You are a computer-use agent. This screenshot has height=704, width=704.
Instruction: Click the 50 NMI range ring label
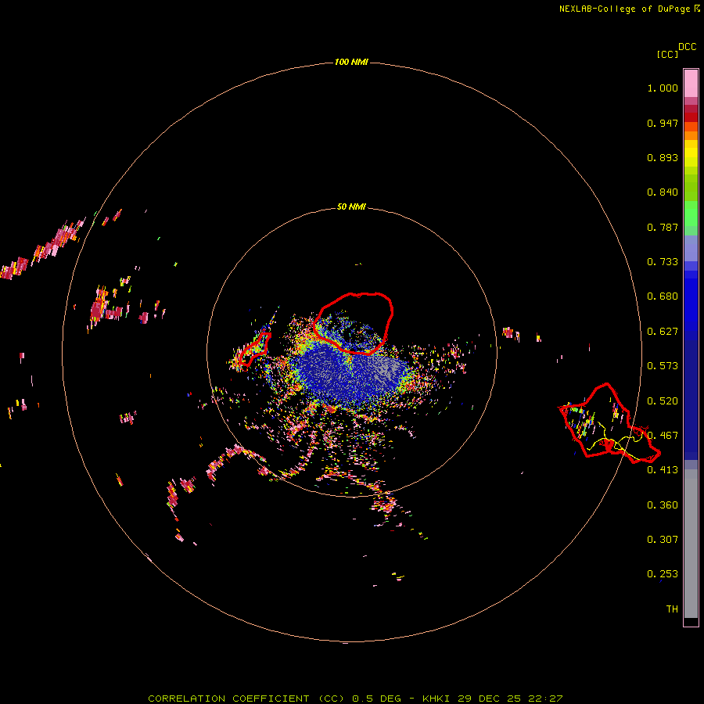351,207
